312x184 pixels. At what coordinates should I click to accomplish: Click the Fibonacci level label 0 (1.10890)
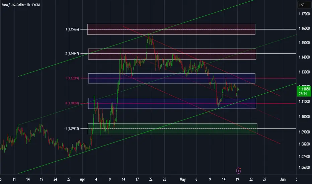[72, 103]
